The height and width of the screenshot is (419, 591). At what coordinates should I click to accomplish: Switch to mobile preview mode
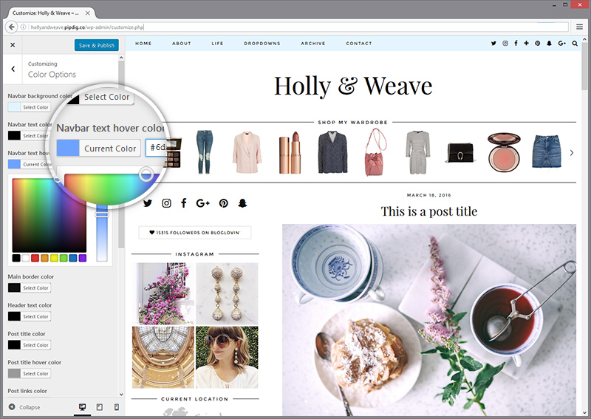click(117, 407)
